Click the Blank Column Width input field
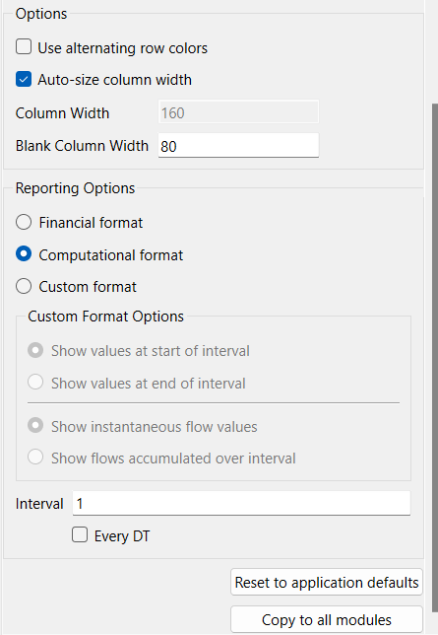Screen dimensions: 438x635 (238, 145)
